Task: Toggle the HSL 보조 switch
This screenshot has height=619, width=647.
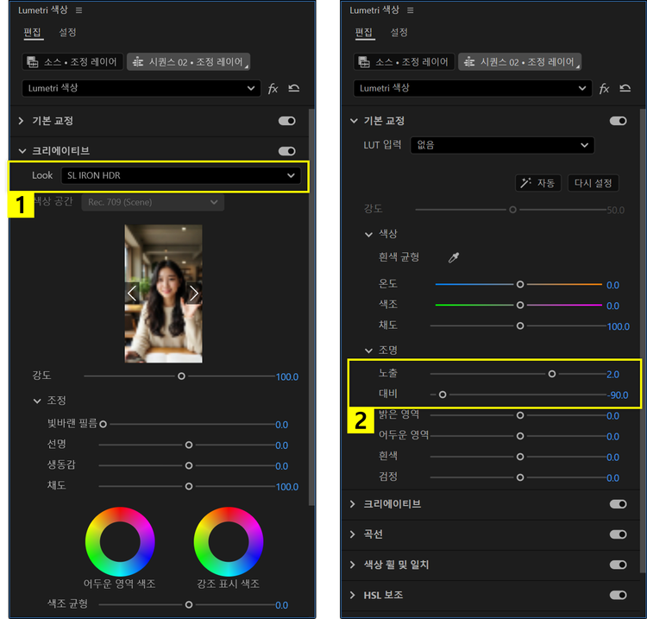Action: click(619, 595)
